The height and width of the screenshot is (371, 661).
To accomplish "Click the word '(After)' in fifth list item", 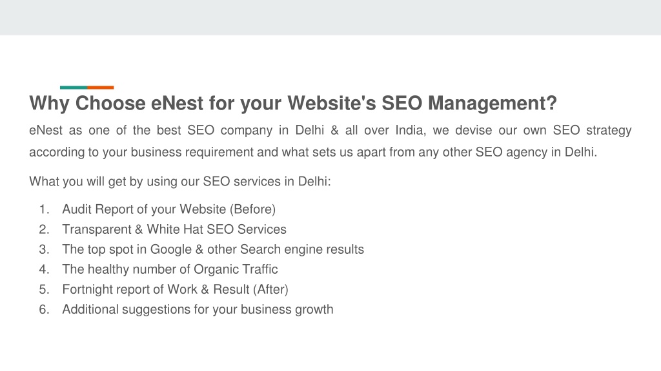I will click(270, 289).
